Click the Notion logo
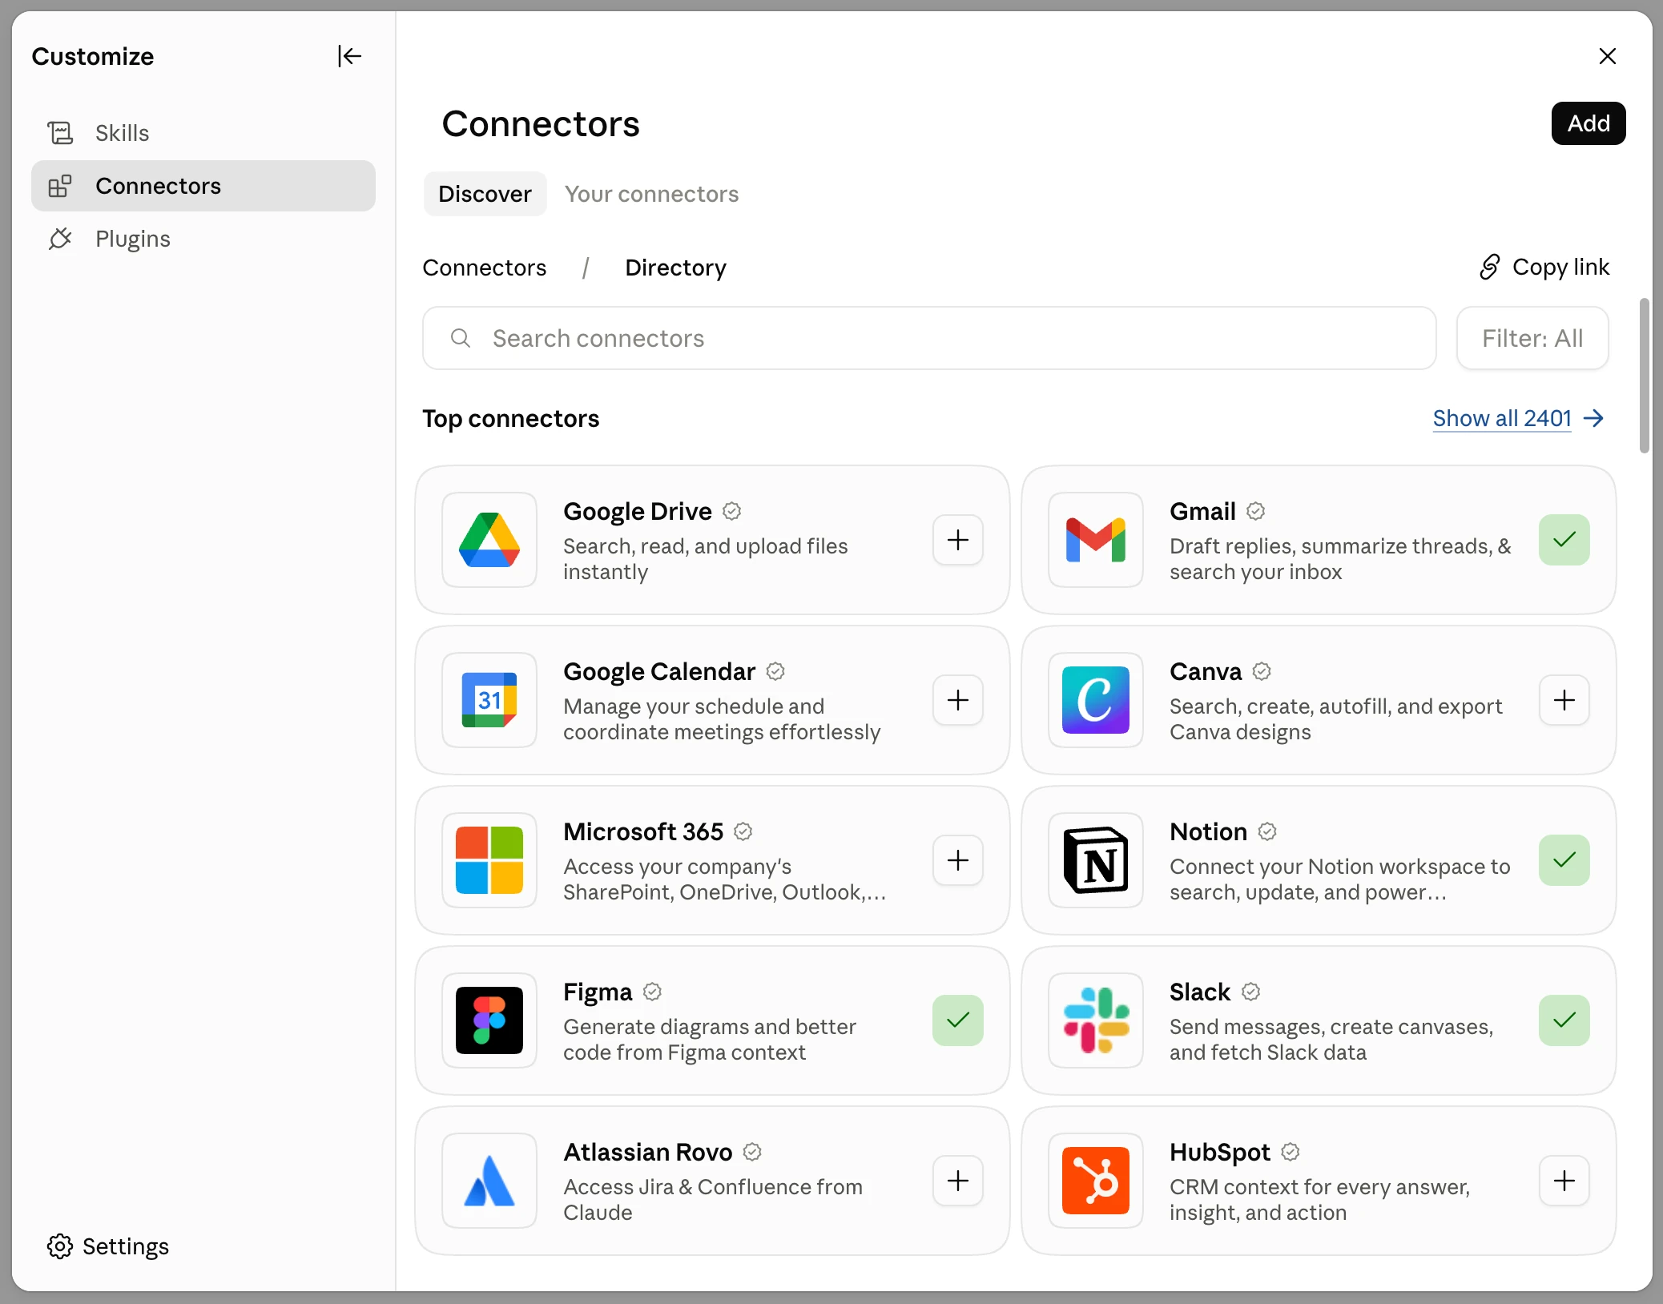The image size is (1663, 1304). [x=1095, y=860]
